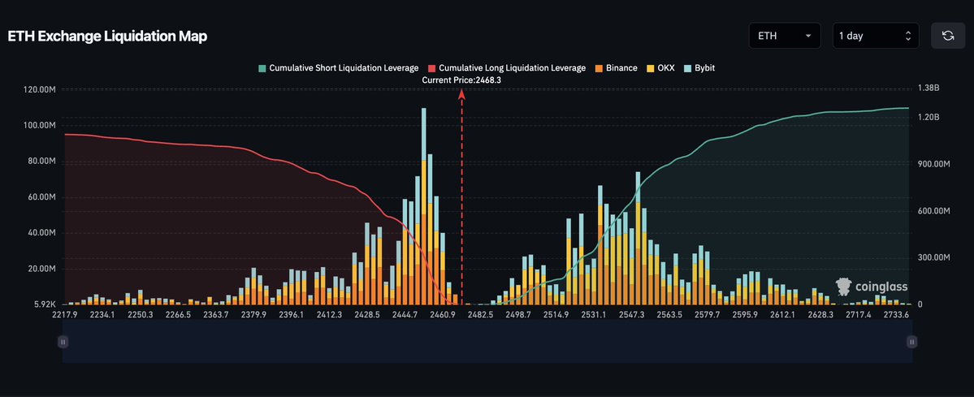The width and height of the screenshot is (974, 397).
Task: Click the 5.92K left axis label
Action: [45, 305]
